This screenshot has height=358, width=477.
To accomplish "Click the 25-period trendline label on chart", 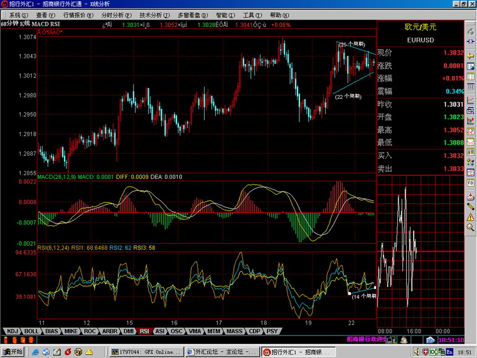I will pyautogui.click(x=351, y=45).
